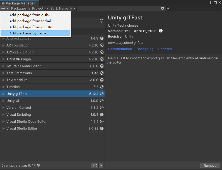Select Visual Studio Editor package row
This screenshot has height=170, width=222.
(x=52, y=128)
